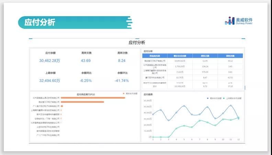Click the y-axis label 10,000万
This screenshot has width=272, height=155.
148,131
